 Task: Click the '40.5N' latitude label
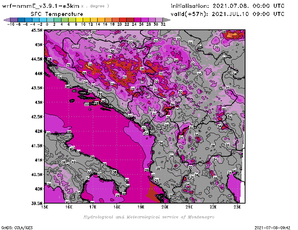click(37, 175)
